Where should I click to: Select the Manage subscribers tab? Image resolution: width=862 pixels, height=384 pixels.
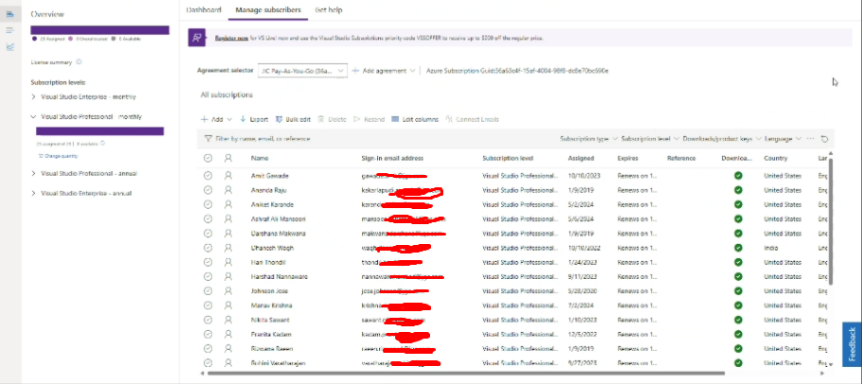click(268, 9)
